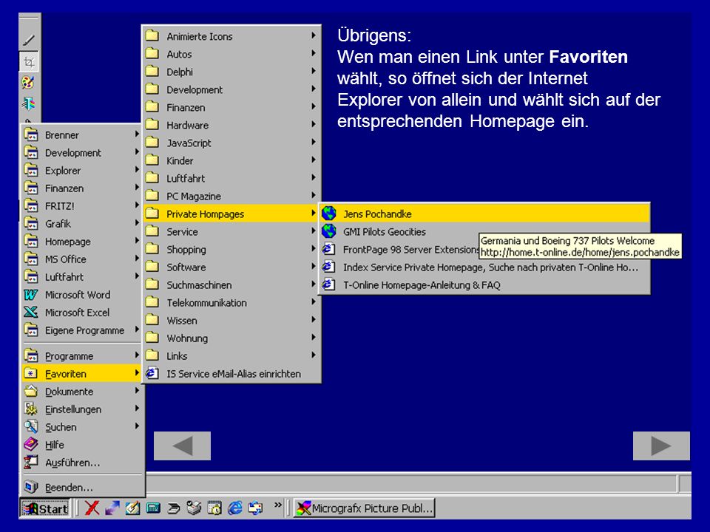710x532 pixels.
Task: Click the globe icon next to GMI Pilots Geocities
Action: pos(329,231)
